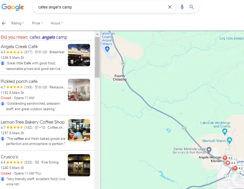Open the Rating filter dropdown
The width and height of the screenshot is (244, 189).
(17, 23)
